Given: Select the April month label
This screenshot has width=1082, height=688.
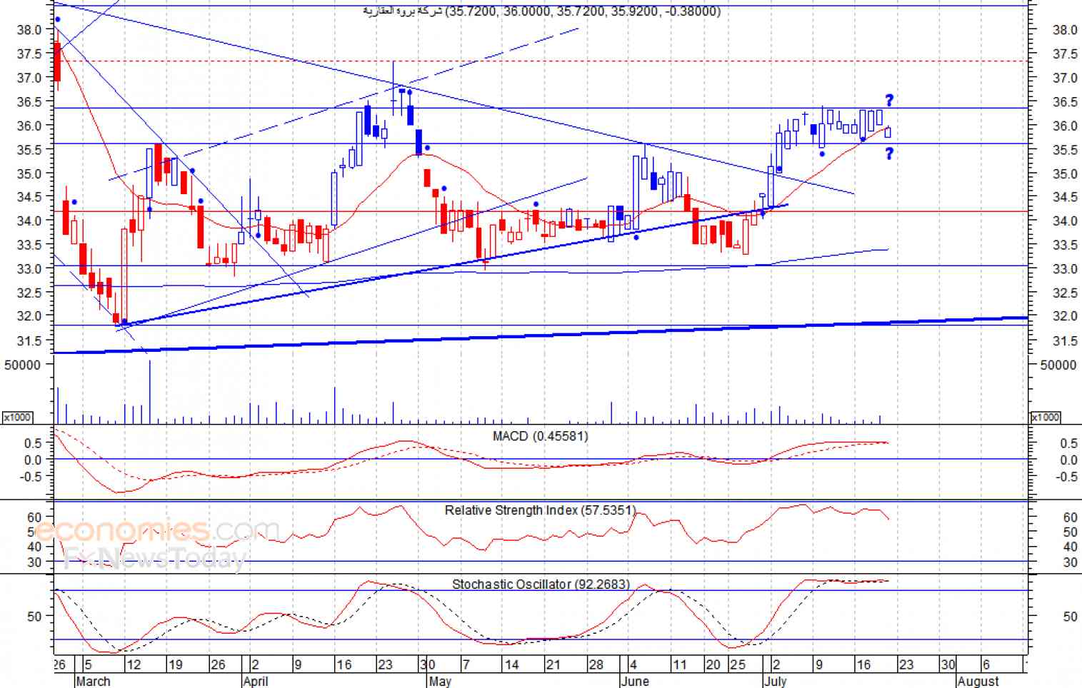Looking at the screenshot, I should coord(255,681).
